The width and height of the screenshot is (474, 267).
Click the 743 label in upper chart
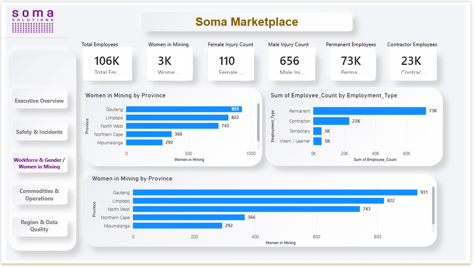click(225, 126)
